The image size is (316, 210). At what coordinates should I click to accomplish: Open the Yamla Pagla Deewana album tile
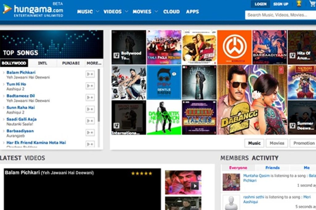164,47
